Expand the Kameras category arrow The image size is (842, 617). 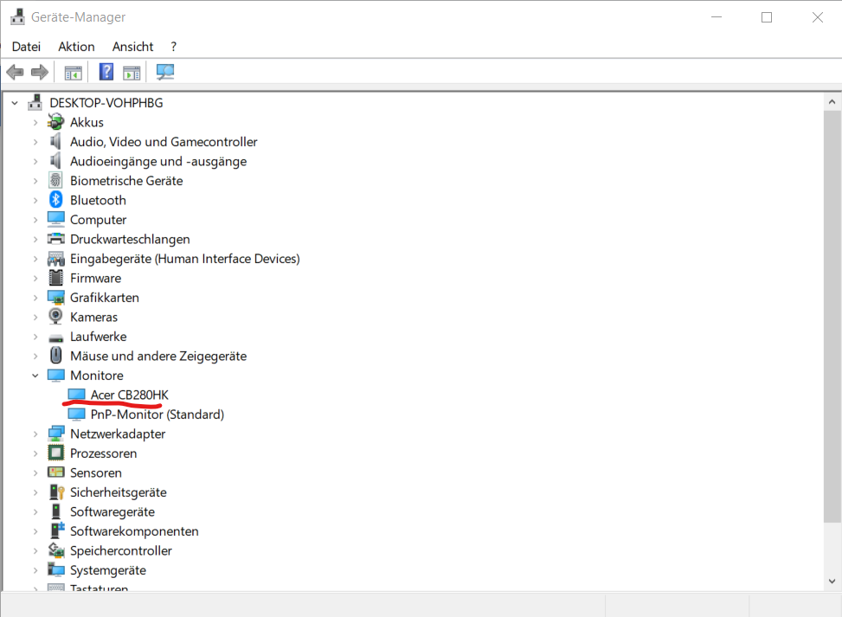click(x=35, y=317)
